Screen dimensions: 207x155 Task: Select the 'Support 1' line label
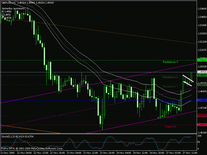click(x=170, y=117)
